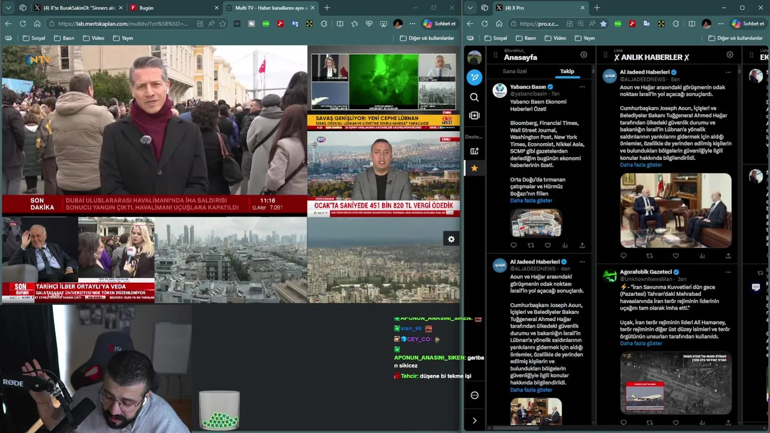
Task: Open Agorafobik Gazeteci profile name
Action: click(x=646, y=272)
